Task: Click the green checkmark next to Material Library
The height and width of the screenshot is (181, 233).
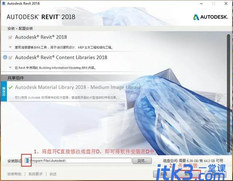Action: tap(11, 87)
